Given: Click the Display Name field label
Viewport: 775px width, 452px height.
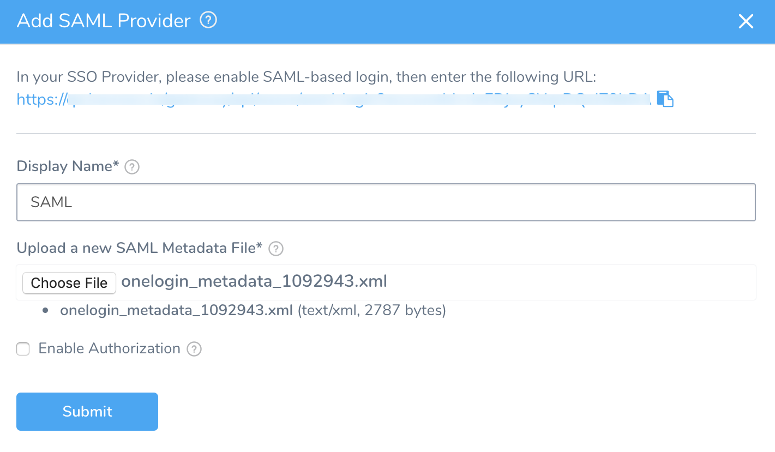Looking at the screenshot, I should click(x=68, y=166).
